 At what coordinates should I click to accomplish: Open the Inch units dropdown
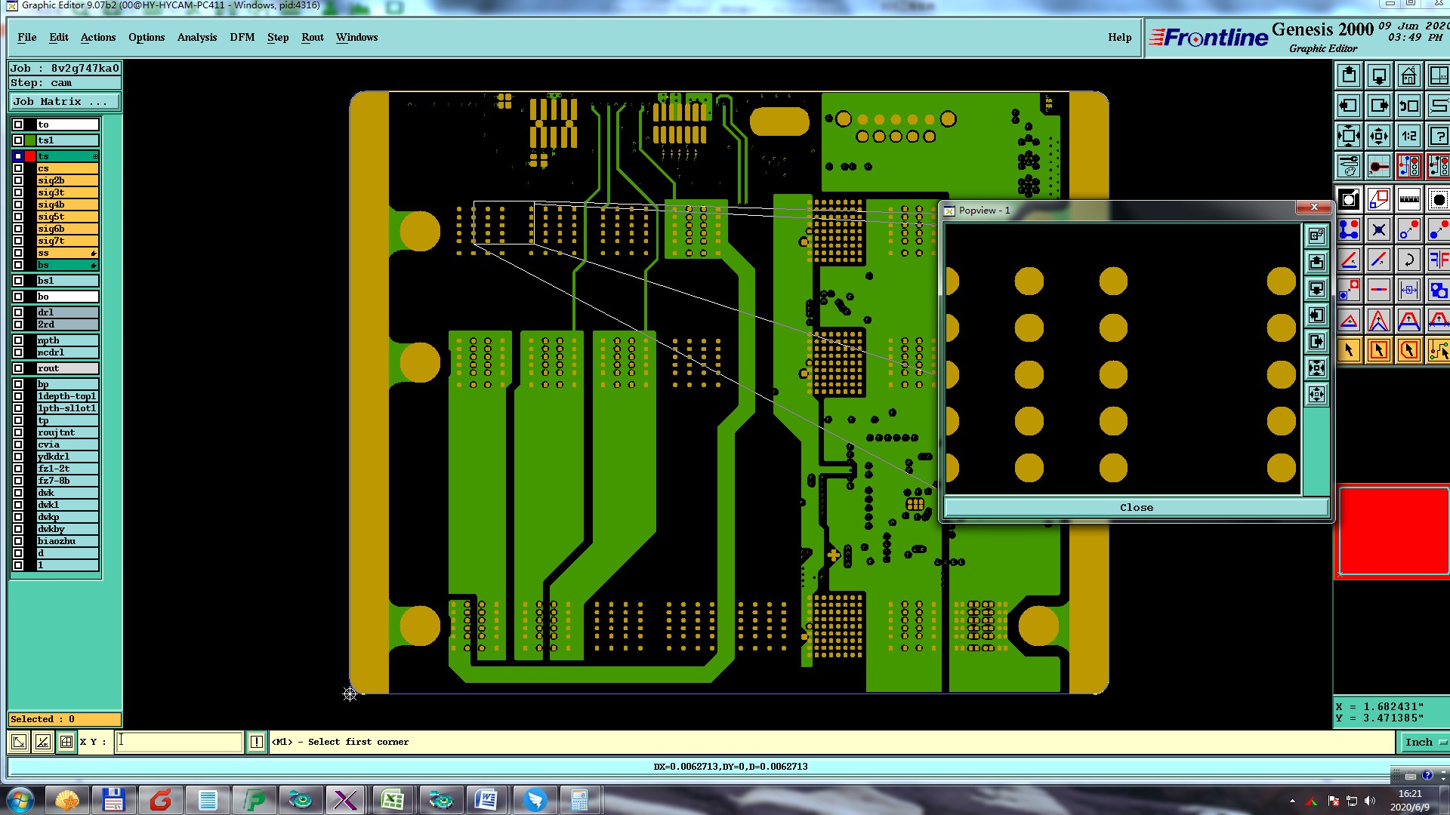click(1424, 743)
